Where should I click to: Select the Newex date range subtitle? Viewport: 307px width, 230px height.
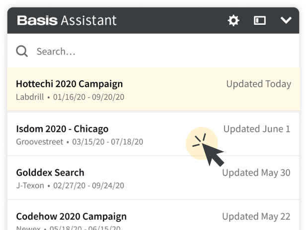pos(69,228)
